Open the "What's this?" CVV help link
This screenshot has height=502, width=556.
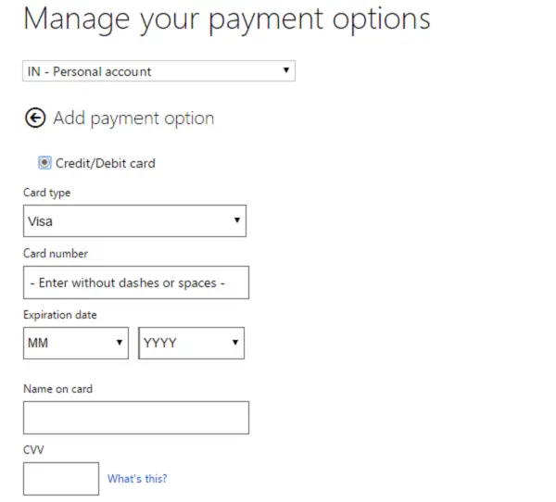[137, 479]
